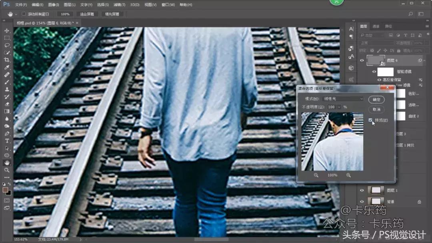Open the 图层(L) menu
The image size is (432, 243).
70,5
